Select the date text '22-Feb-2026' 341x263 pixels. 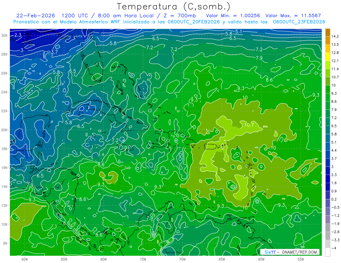(36, 16)
